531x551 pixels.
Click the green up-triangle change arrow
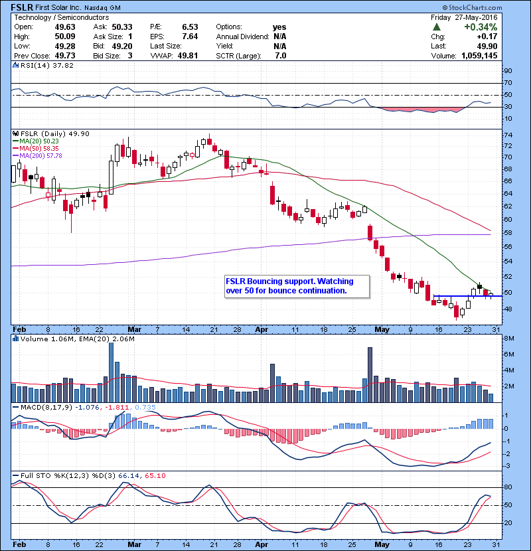tap(437, 27)
